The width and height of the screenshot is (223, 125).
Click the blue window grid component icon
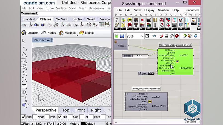(x=187, y=20)
